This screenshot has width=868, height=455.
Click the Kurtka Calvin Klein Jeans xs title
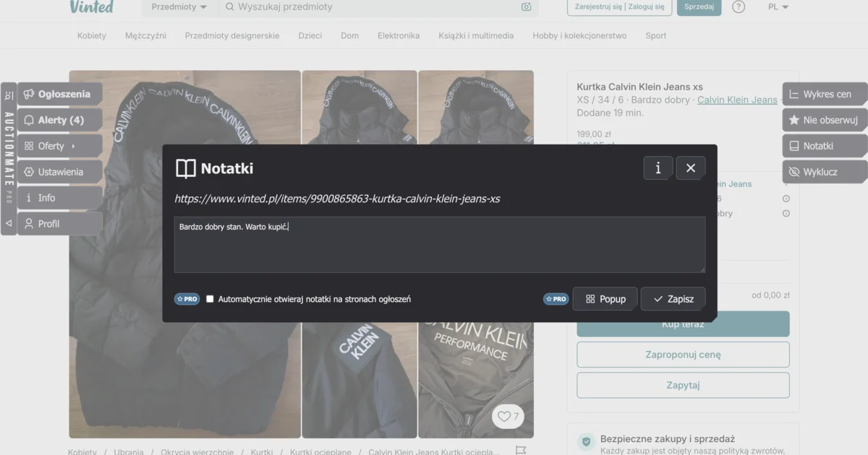pos(639,87)
